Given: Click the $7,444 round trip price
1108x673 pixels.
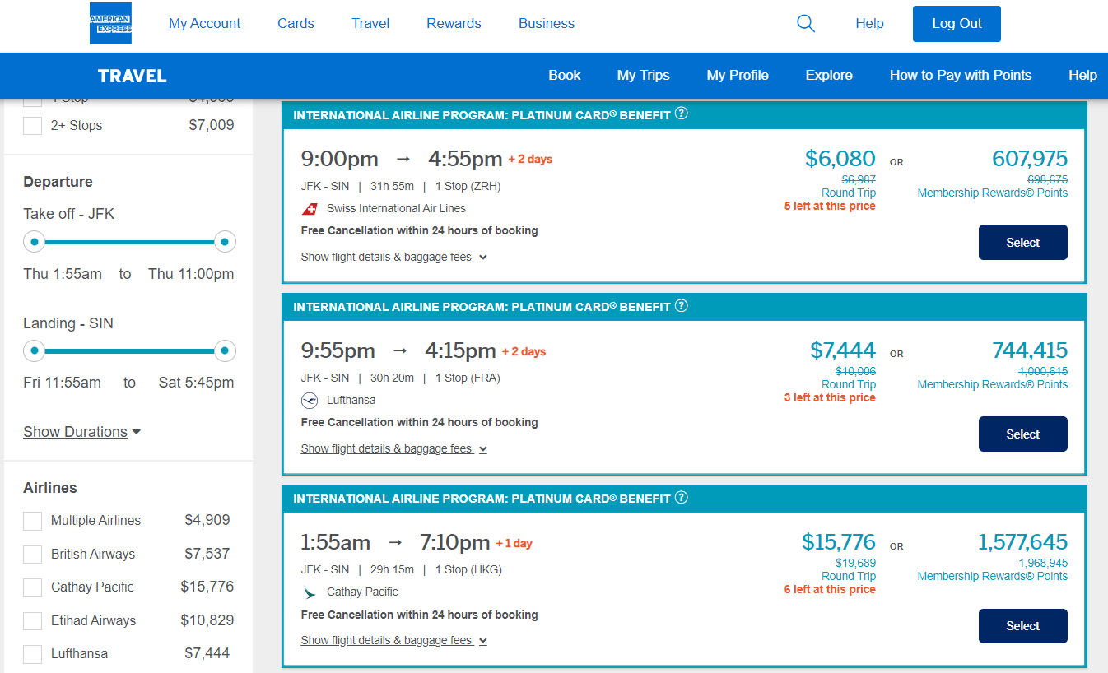Looking at the screenshot, I should 843,350.
